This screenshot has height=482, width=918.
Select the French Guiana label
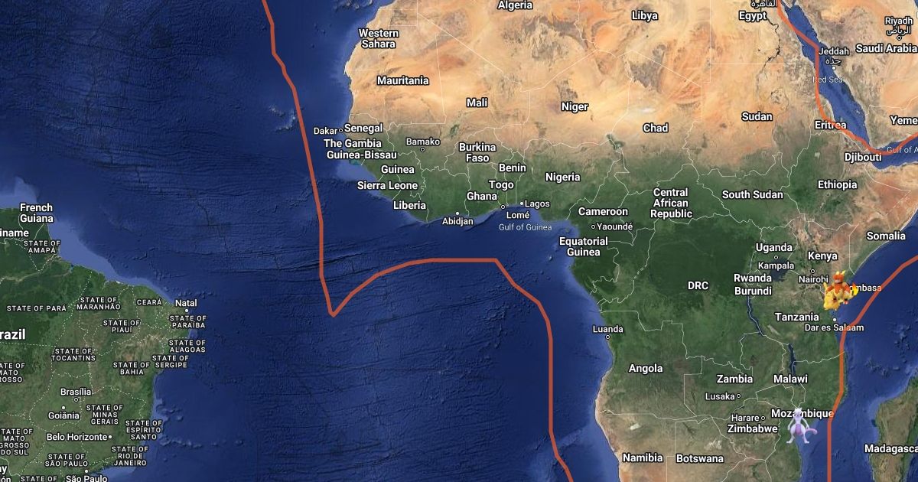(36, 213)
